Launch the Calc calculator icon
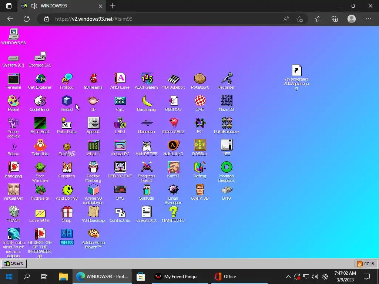Viewport: 379px width, 284px height. click(120, 104)
